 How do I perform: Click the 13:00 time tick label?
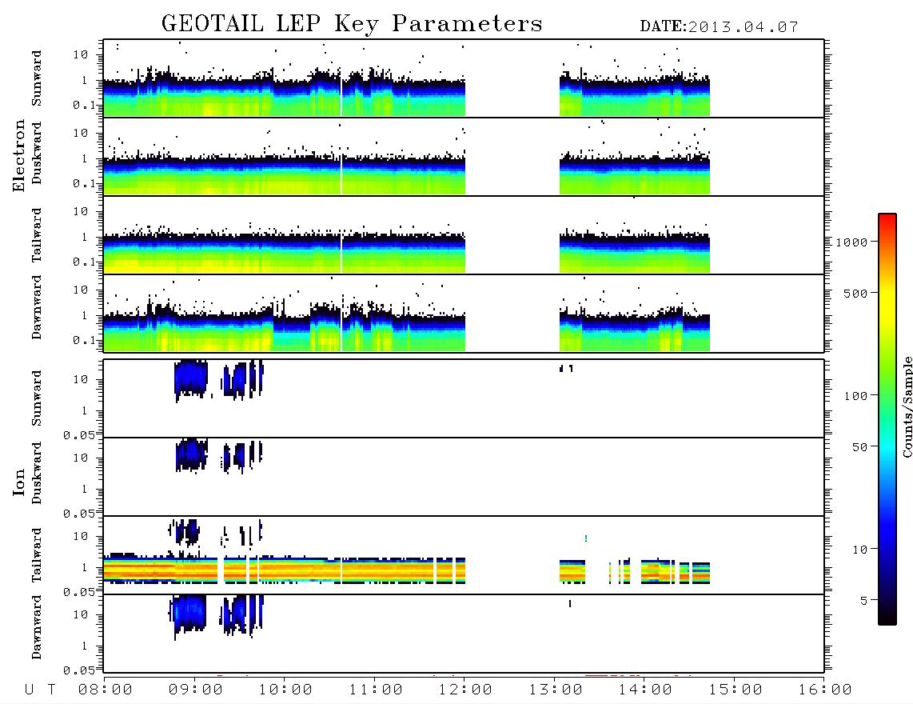point(556,690)
